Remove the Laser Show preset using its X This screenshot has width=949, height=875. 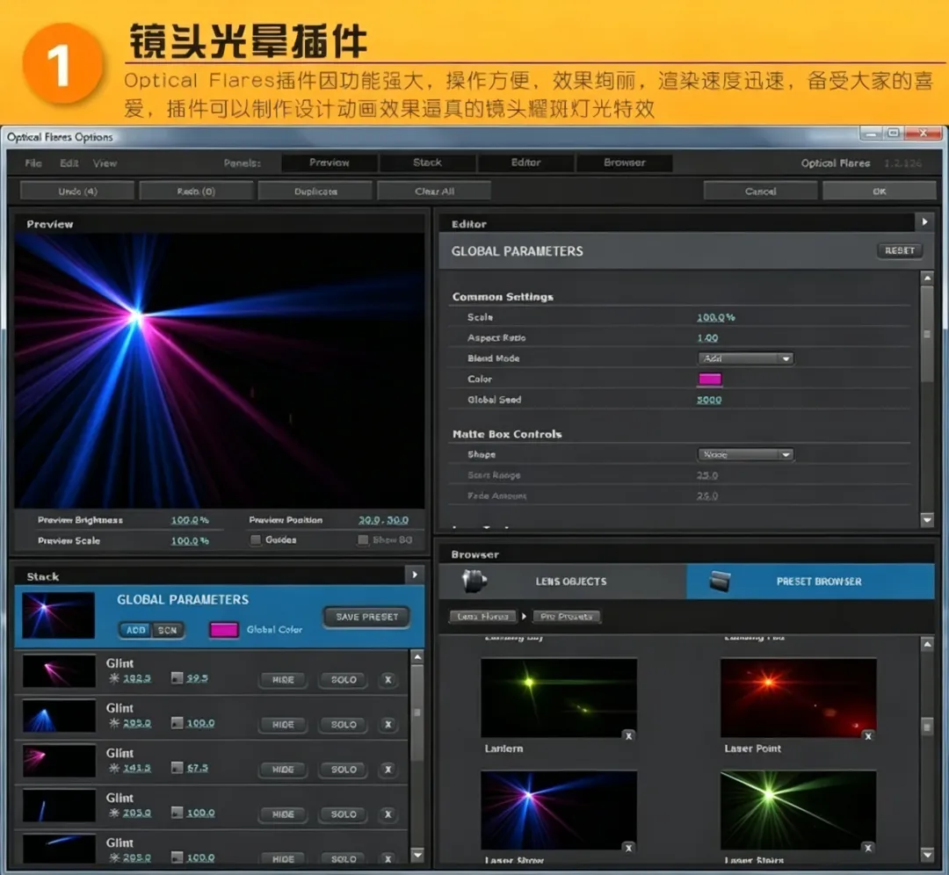[629, 848]
